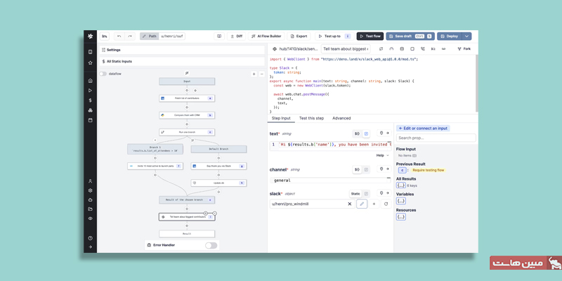Enable the Error Handler toggle
The width and height of the screenshot is (562, 281).
(211, 245)
